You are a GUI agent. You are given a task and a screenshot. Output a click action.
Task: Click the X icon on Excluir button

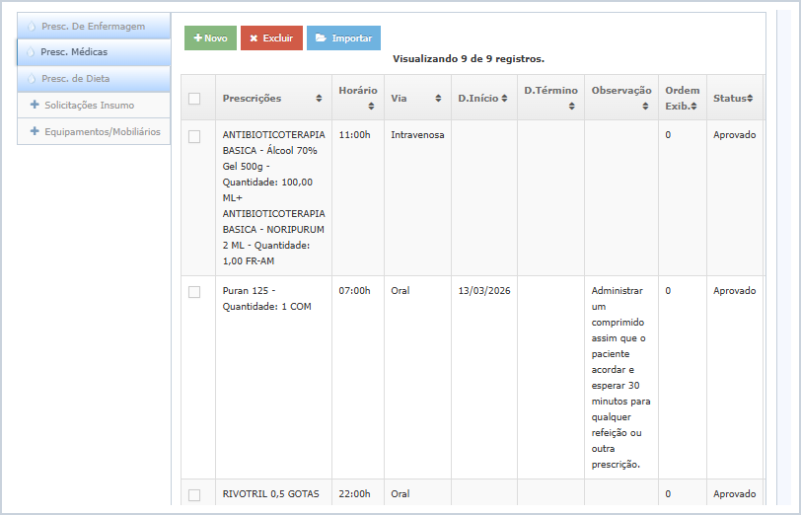pyautogui.click(x=254, y=38)
